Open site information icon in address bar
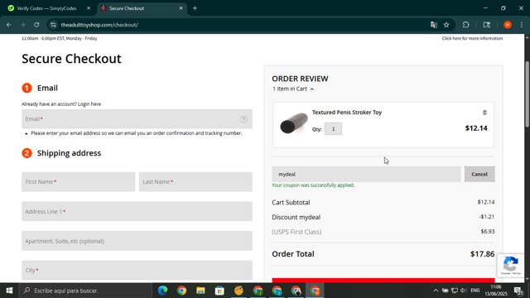Image resolution: width=530 pixels, height=298 pixels. pos(53,25)
